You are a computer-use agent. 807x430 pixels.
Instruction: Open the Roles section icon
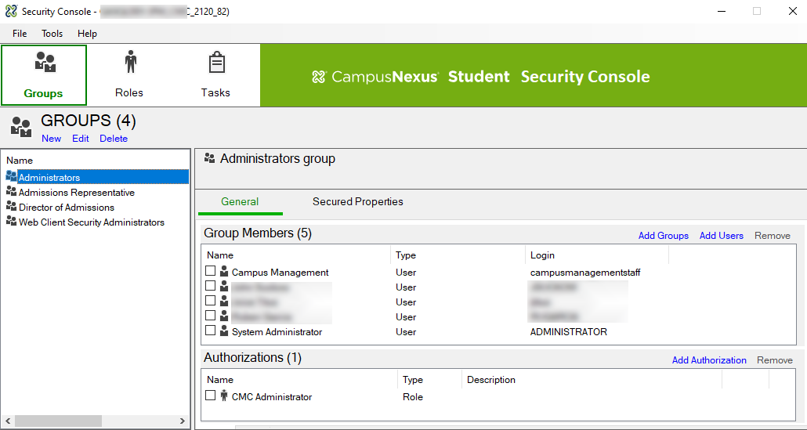coord(129,63)
